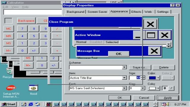This screenshot has height=107, width=190.
Task: Click Cancel in Display Properties
Action: click(x=144, y=98)
